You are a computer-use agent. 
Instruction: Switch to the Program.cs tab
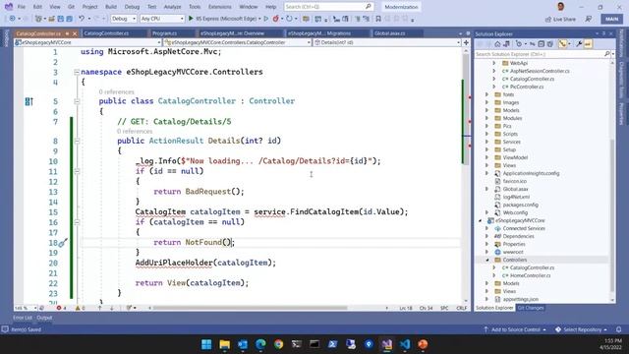[164, 33]
